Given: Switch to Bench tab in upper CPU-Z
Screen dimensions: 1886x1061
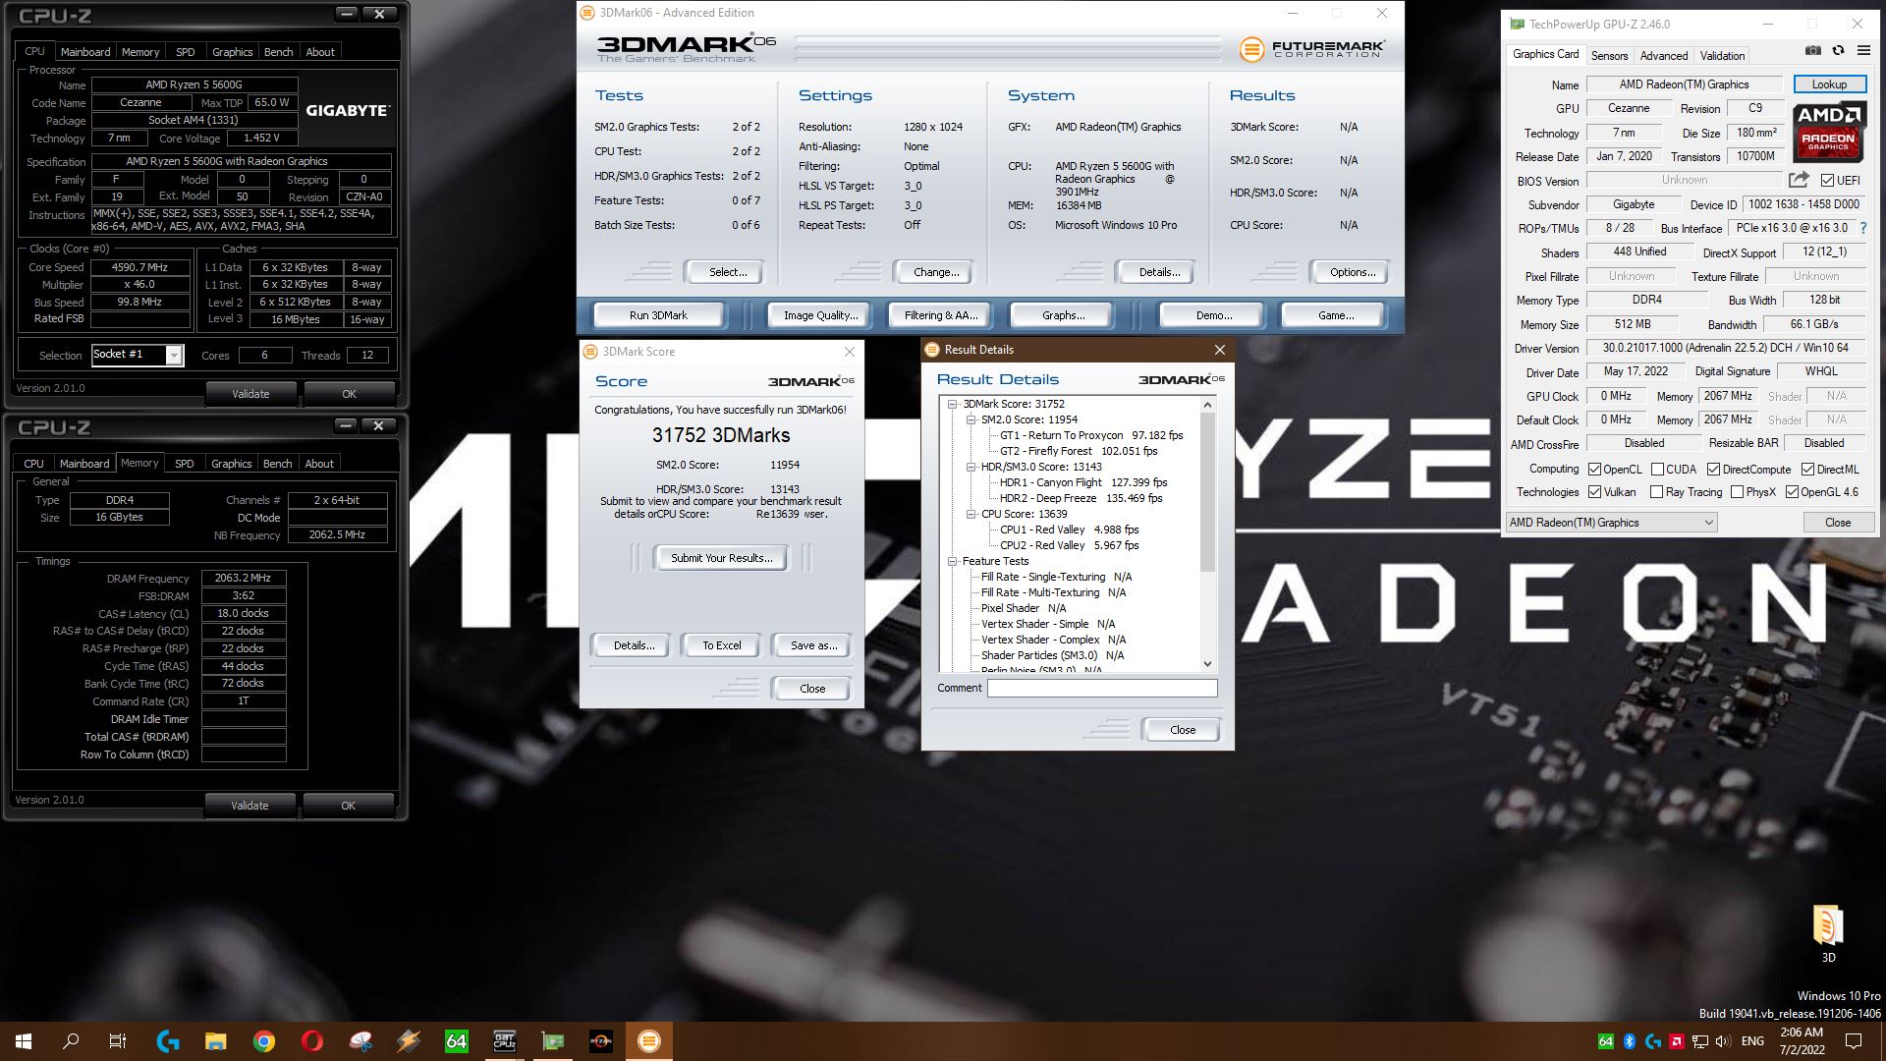Looking at the screenshot, I should pyautogui.click(x=278, y=52).
